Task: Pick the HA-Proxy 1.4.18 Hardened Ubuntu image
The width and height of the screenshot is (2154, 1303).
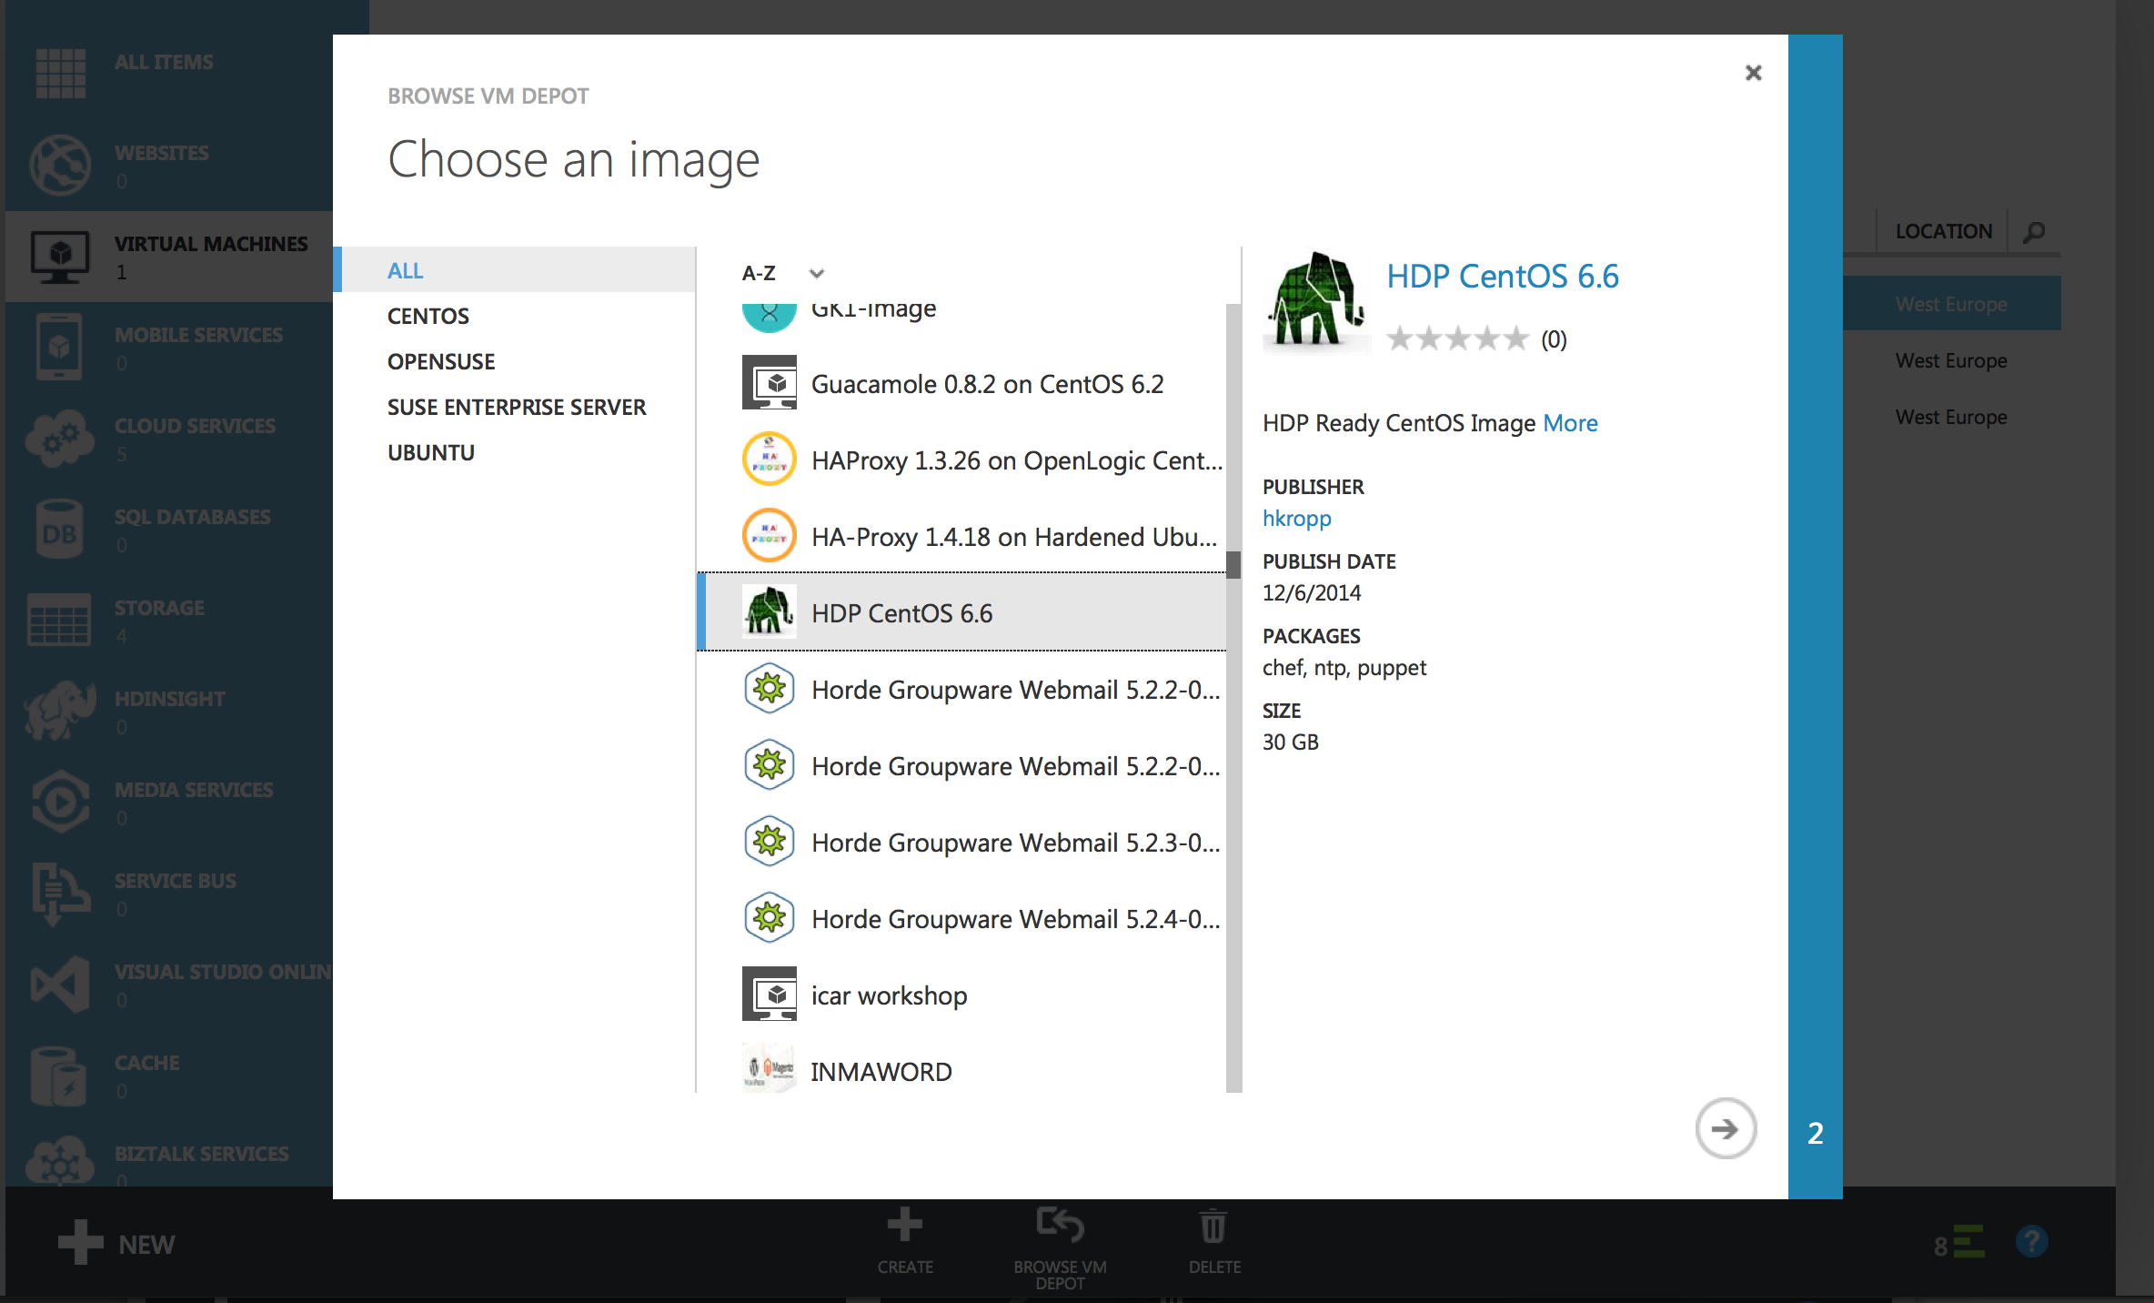Action: tap(1013, 537)
